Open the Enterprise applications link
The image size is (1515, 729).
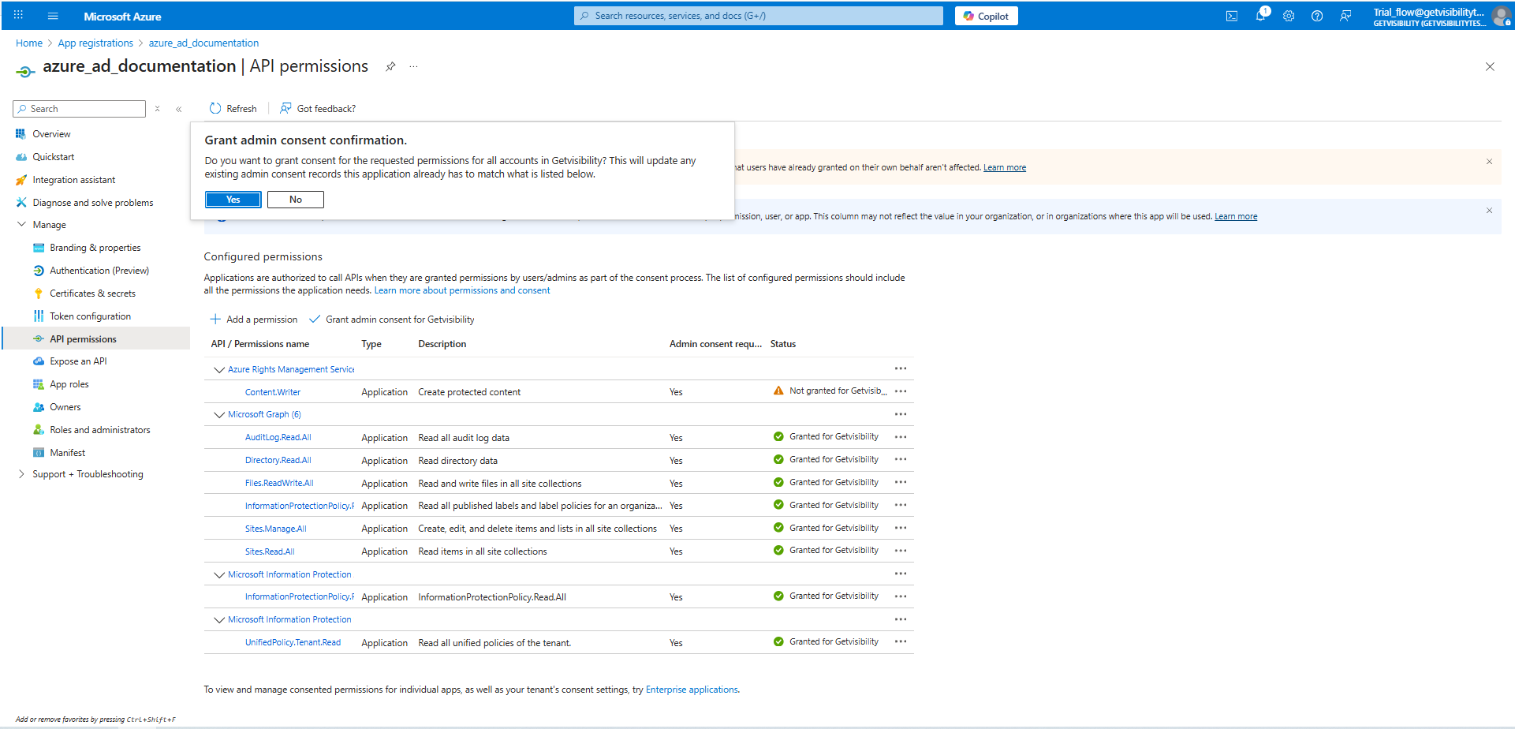point(692,690)
